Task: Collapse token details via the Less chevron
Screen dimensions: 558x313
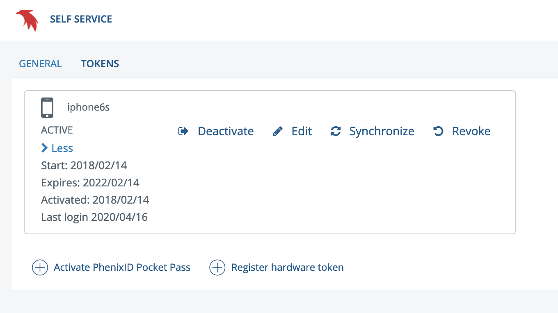Action: point(45,148)
